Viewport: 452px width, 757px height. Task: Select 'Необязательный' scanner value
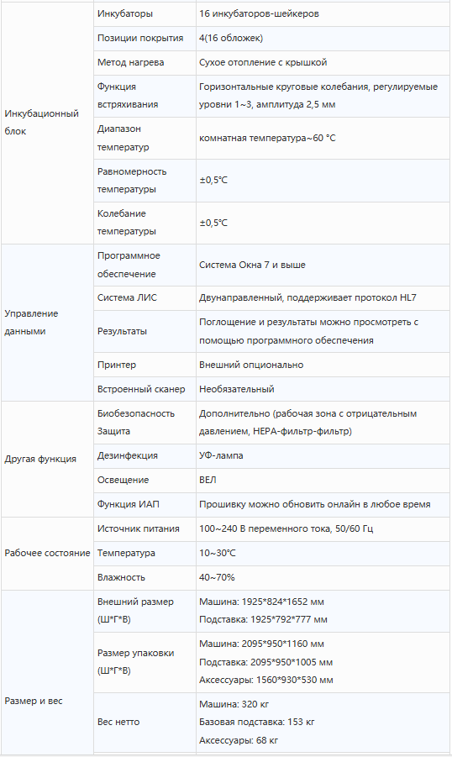click(237, 389)
